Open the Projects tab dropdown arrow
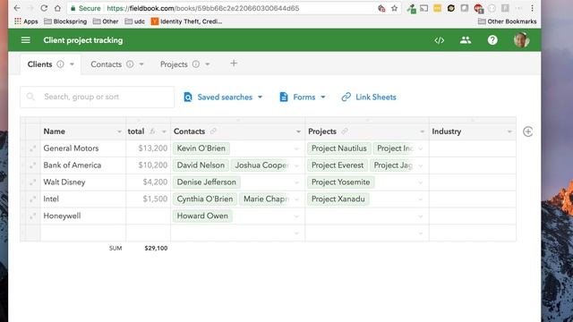This screenshot has width=573, height=322. coord(207,64)
